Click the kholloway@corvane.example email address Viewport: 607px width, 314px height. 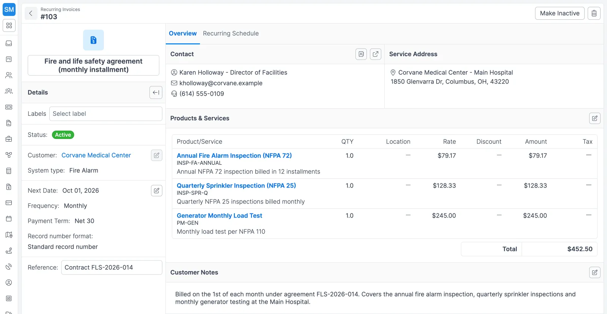click(221, 83)
